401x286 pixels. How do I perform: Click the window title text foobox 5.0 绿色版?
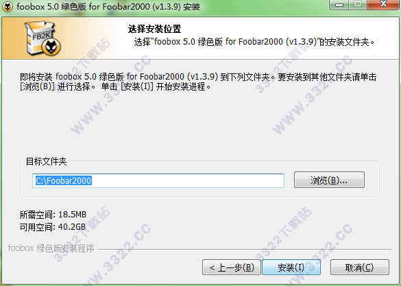pos(108,6)
